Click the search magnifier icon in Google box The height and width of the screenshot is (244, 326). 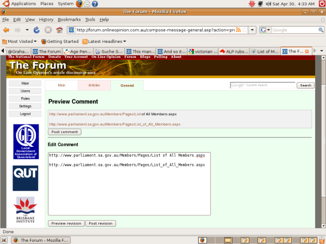coord(321,30)
